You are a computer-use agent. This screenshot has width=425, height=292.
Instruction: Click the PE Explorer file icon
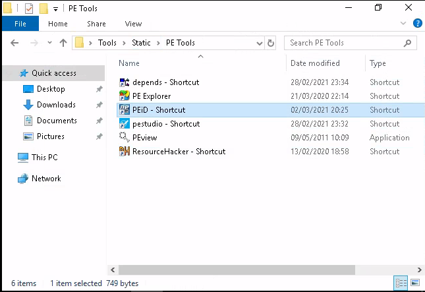[125, 96]
